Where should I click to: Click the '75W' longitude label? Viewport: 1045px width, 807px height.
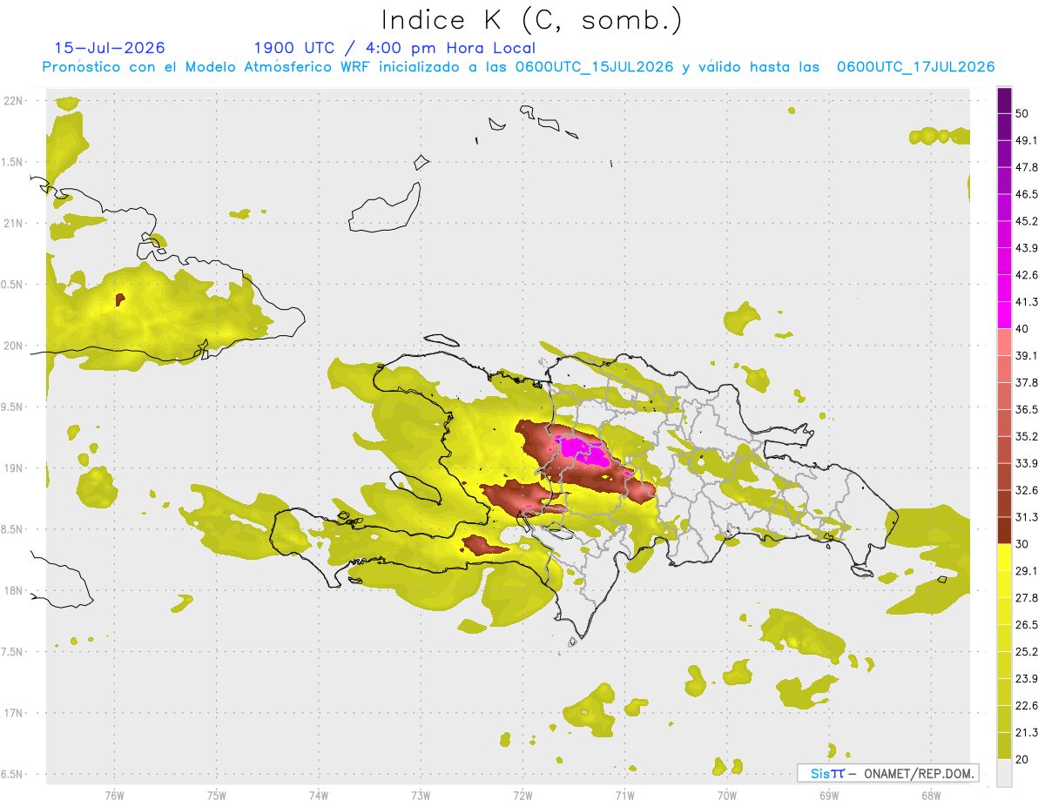point(217,795)
